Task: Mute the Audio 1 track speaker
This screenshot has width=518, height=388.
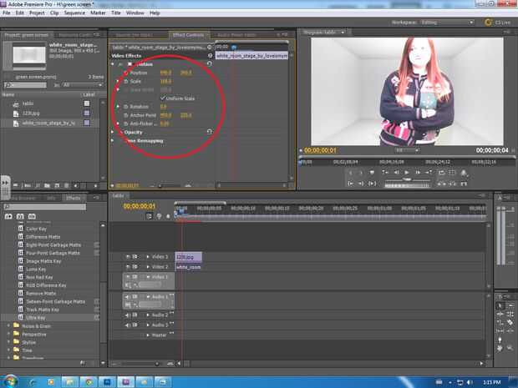Action: tap(128, 296)
